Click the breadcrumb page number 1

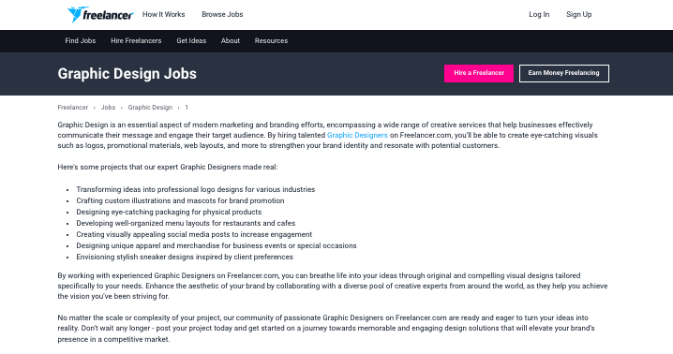point(187,108)
